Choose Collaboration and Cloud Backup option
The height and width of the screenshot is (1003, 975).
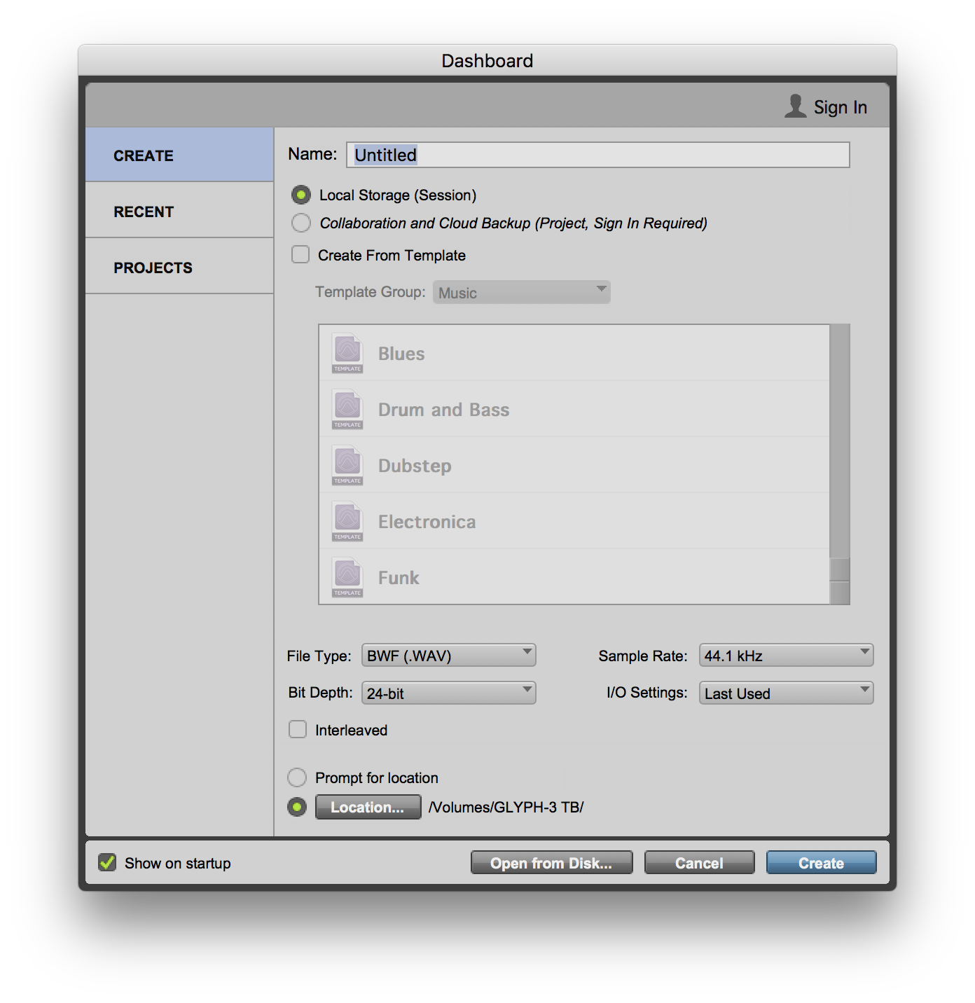[x=300, y=223]
